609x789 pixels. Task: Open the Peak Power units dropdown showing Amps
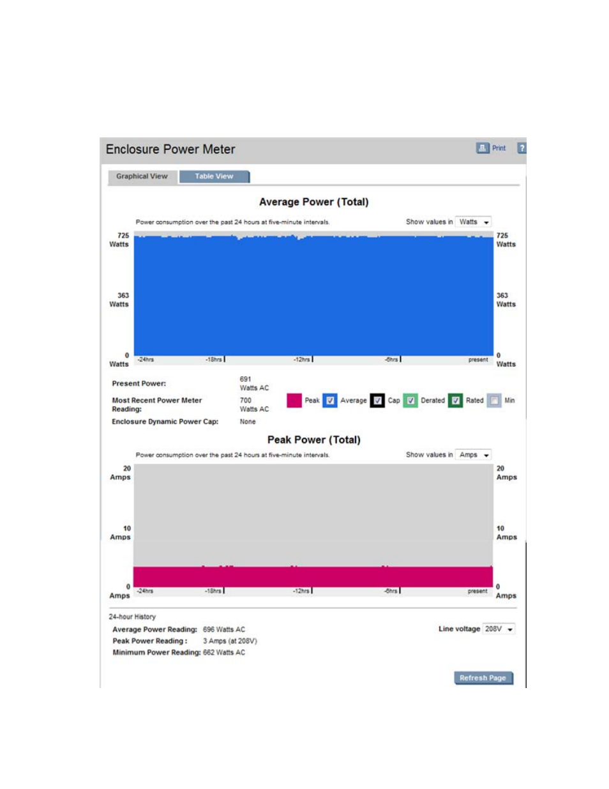[x=473, y=455]
